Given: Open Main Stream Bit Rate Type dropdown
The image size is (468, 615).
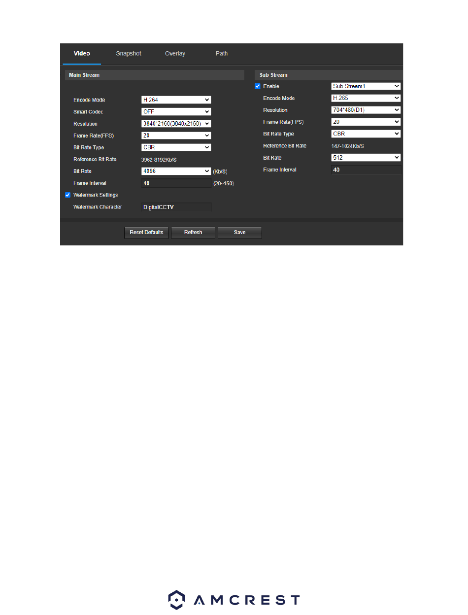Looking at the screenshot, I should tap(176, 147).
